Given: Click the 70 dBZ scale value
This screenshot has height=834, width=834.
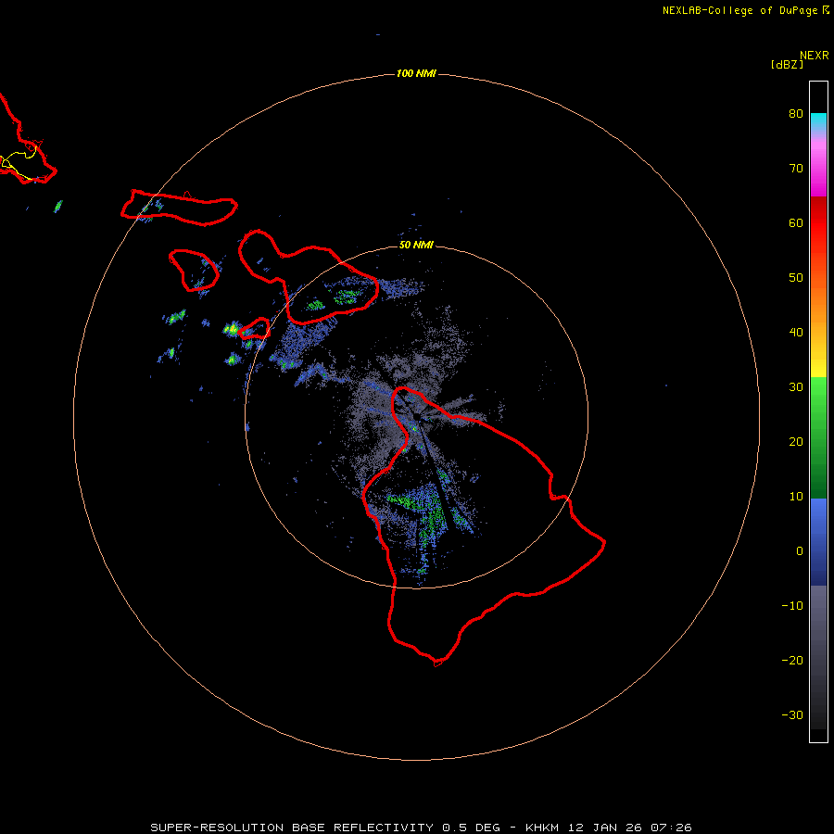Looking at the screenshot, I should click(796, 169).
